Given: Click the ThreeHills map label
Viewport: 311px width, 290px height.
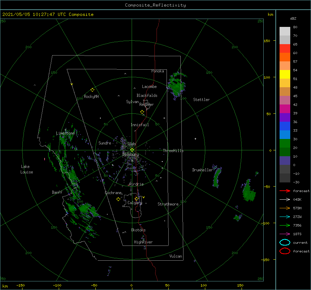Looking at the screenshot, I should pos(173,151).
